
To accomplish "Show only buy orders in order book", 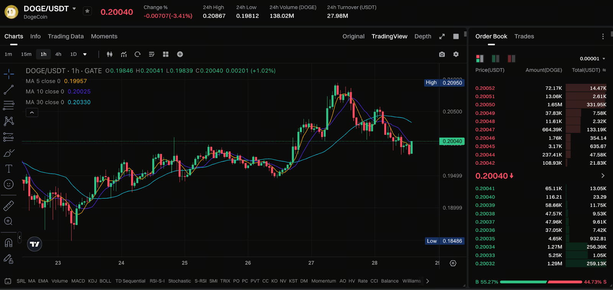I will tap(495, 58).
